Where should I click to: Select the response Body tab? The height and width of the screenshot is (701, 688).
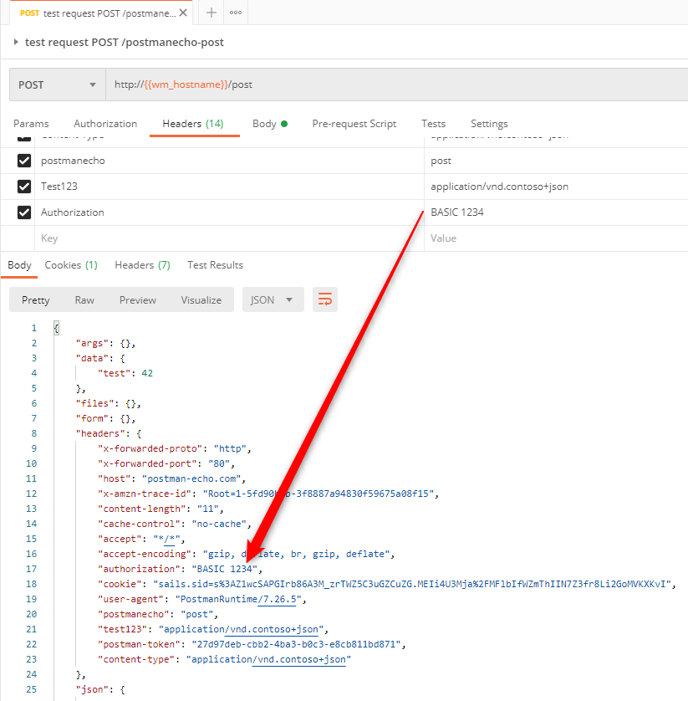point(19,265)
